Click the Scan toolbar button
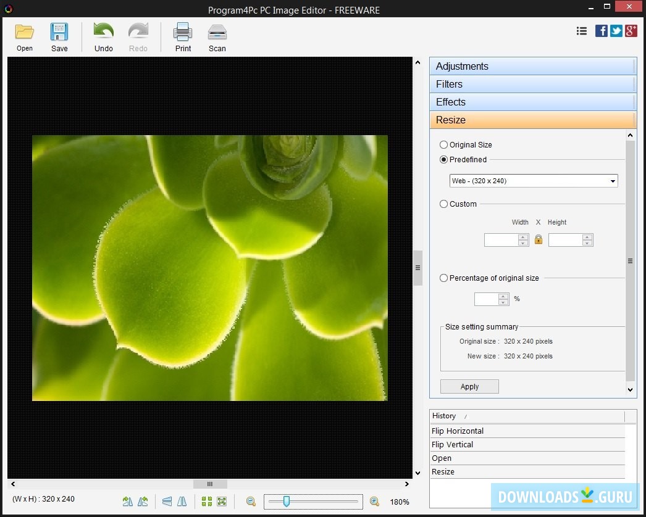Viewport: 646px width, 517px height. [x=217, y=36]
